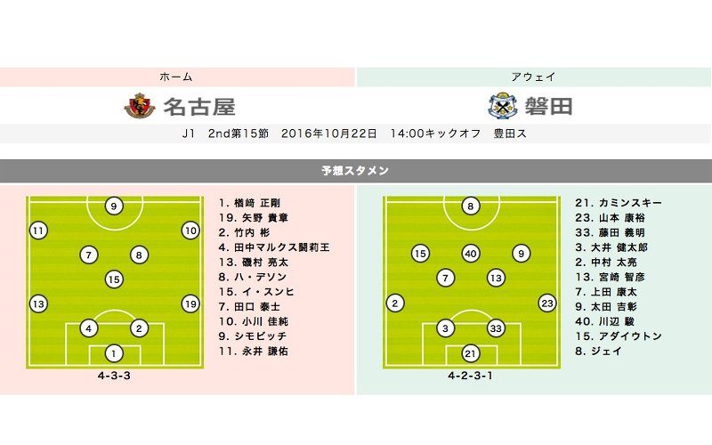
Task: Select Iwata attacking midfielder marker number 40
Action: (x=471, y=255)
